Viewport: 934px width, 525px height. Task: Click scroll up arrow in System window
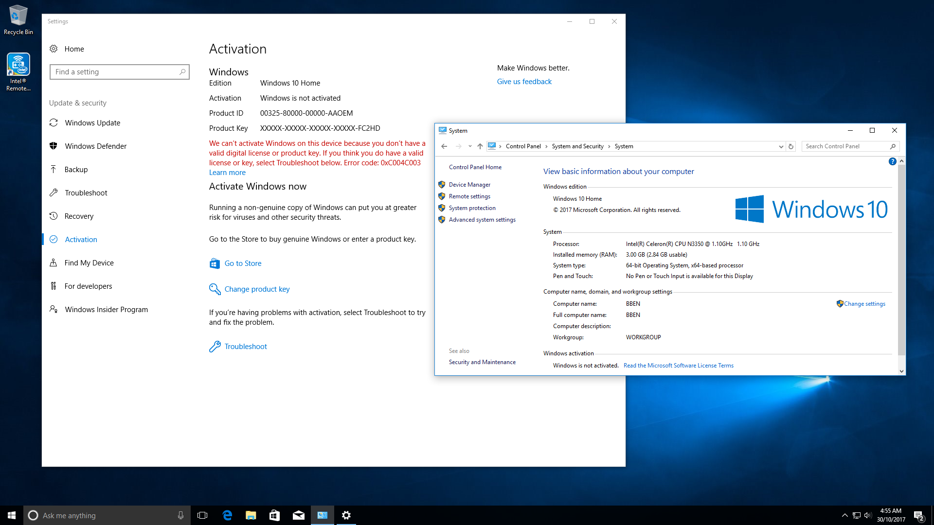click(x=901, y=161)
